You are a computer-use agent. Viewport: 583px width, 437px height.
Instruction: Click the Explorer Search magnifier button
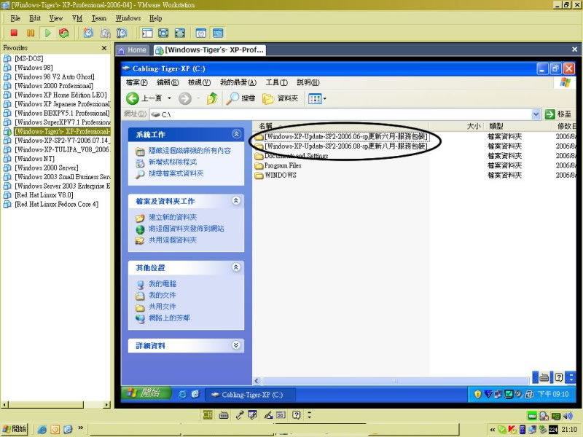pyautogui.click(x=240, y=98)
